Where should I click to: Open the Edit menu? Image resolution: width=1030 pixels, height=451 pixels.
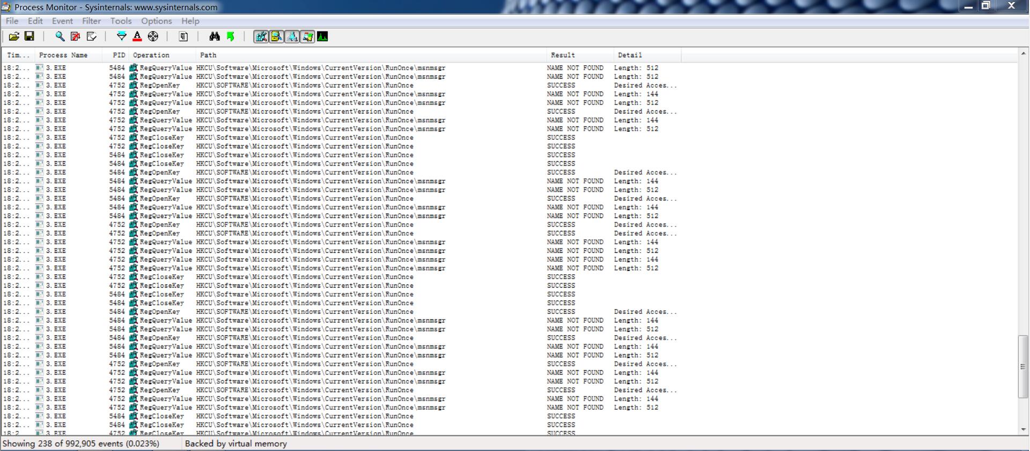[x=35, y=21]
